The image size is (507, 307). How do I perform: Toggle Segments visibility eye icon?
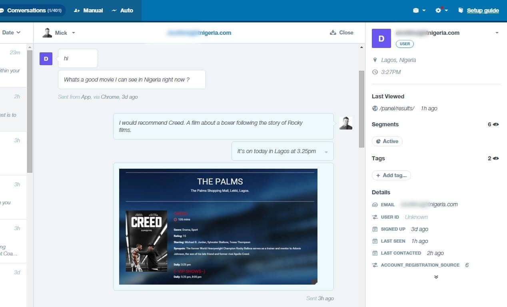tap(496, 124)
